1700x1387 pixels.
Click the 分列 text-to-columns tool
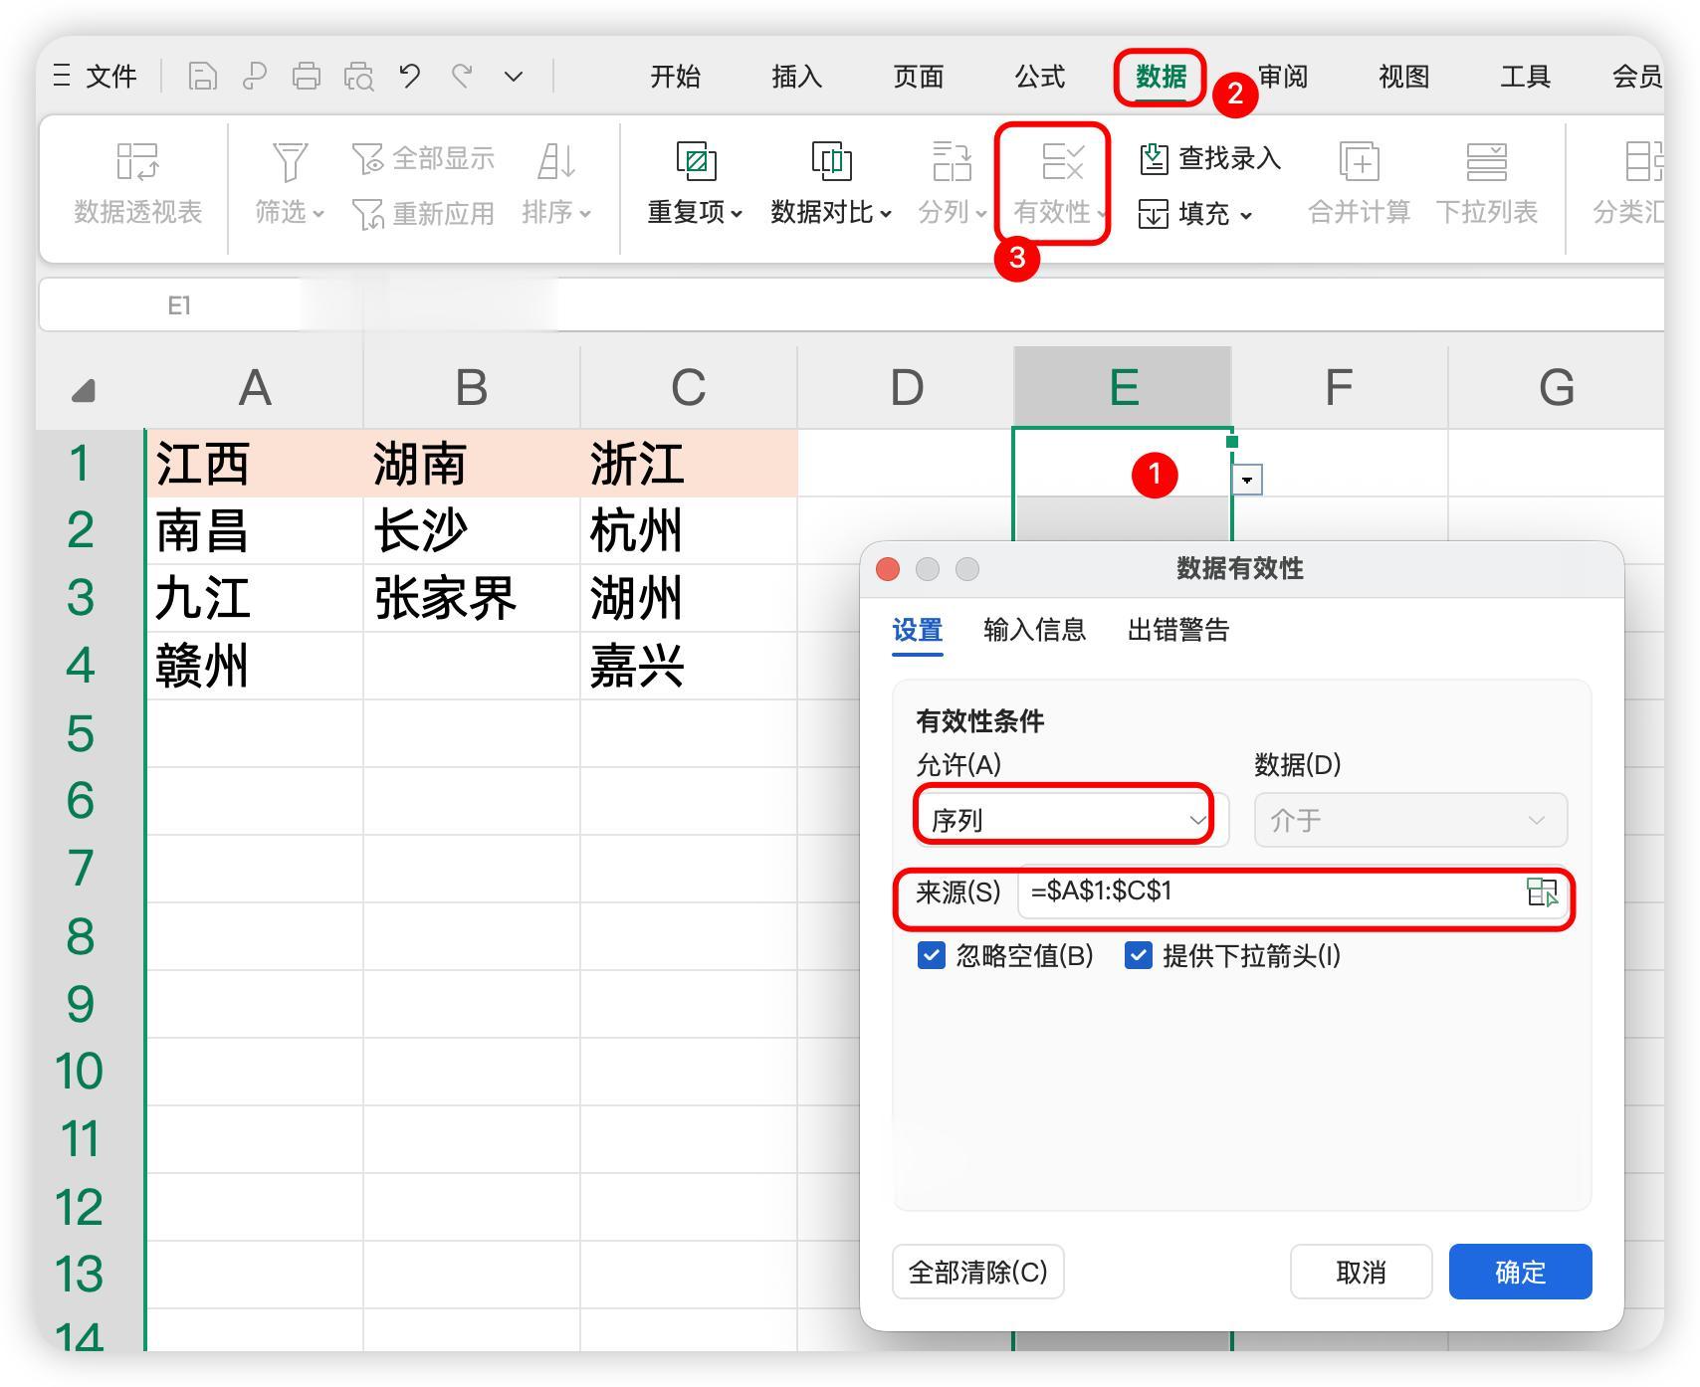[x=953, y=184]
